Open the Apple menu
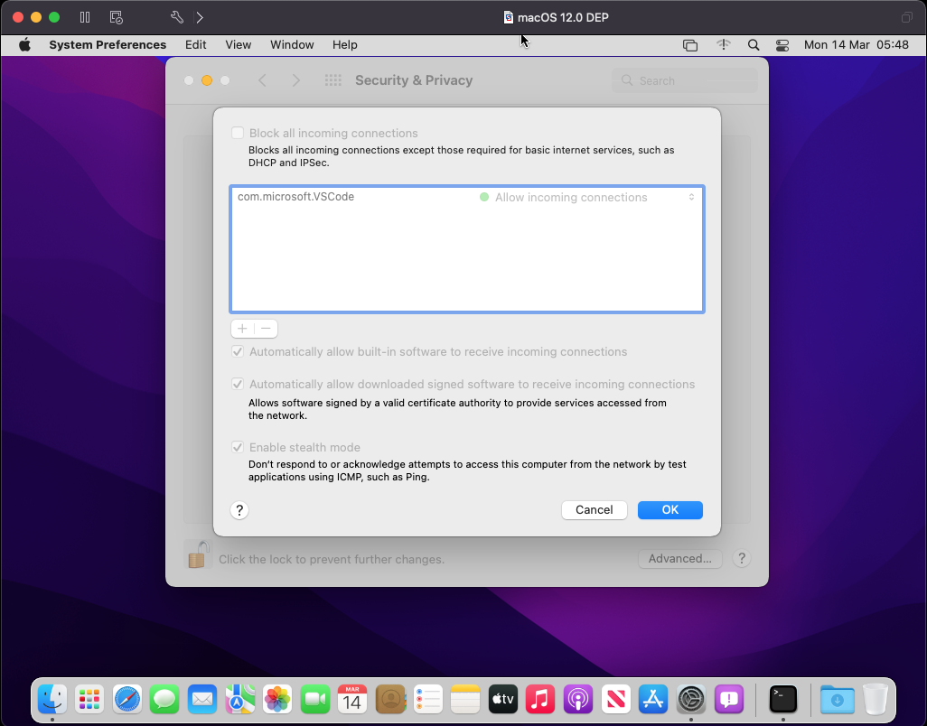 pos(24,44)
